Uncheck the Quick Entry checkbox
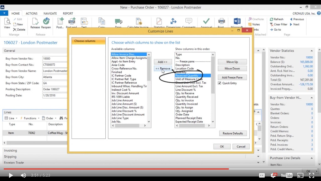 220,83
